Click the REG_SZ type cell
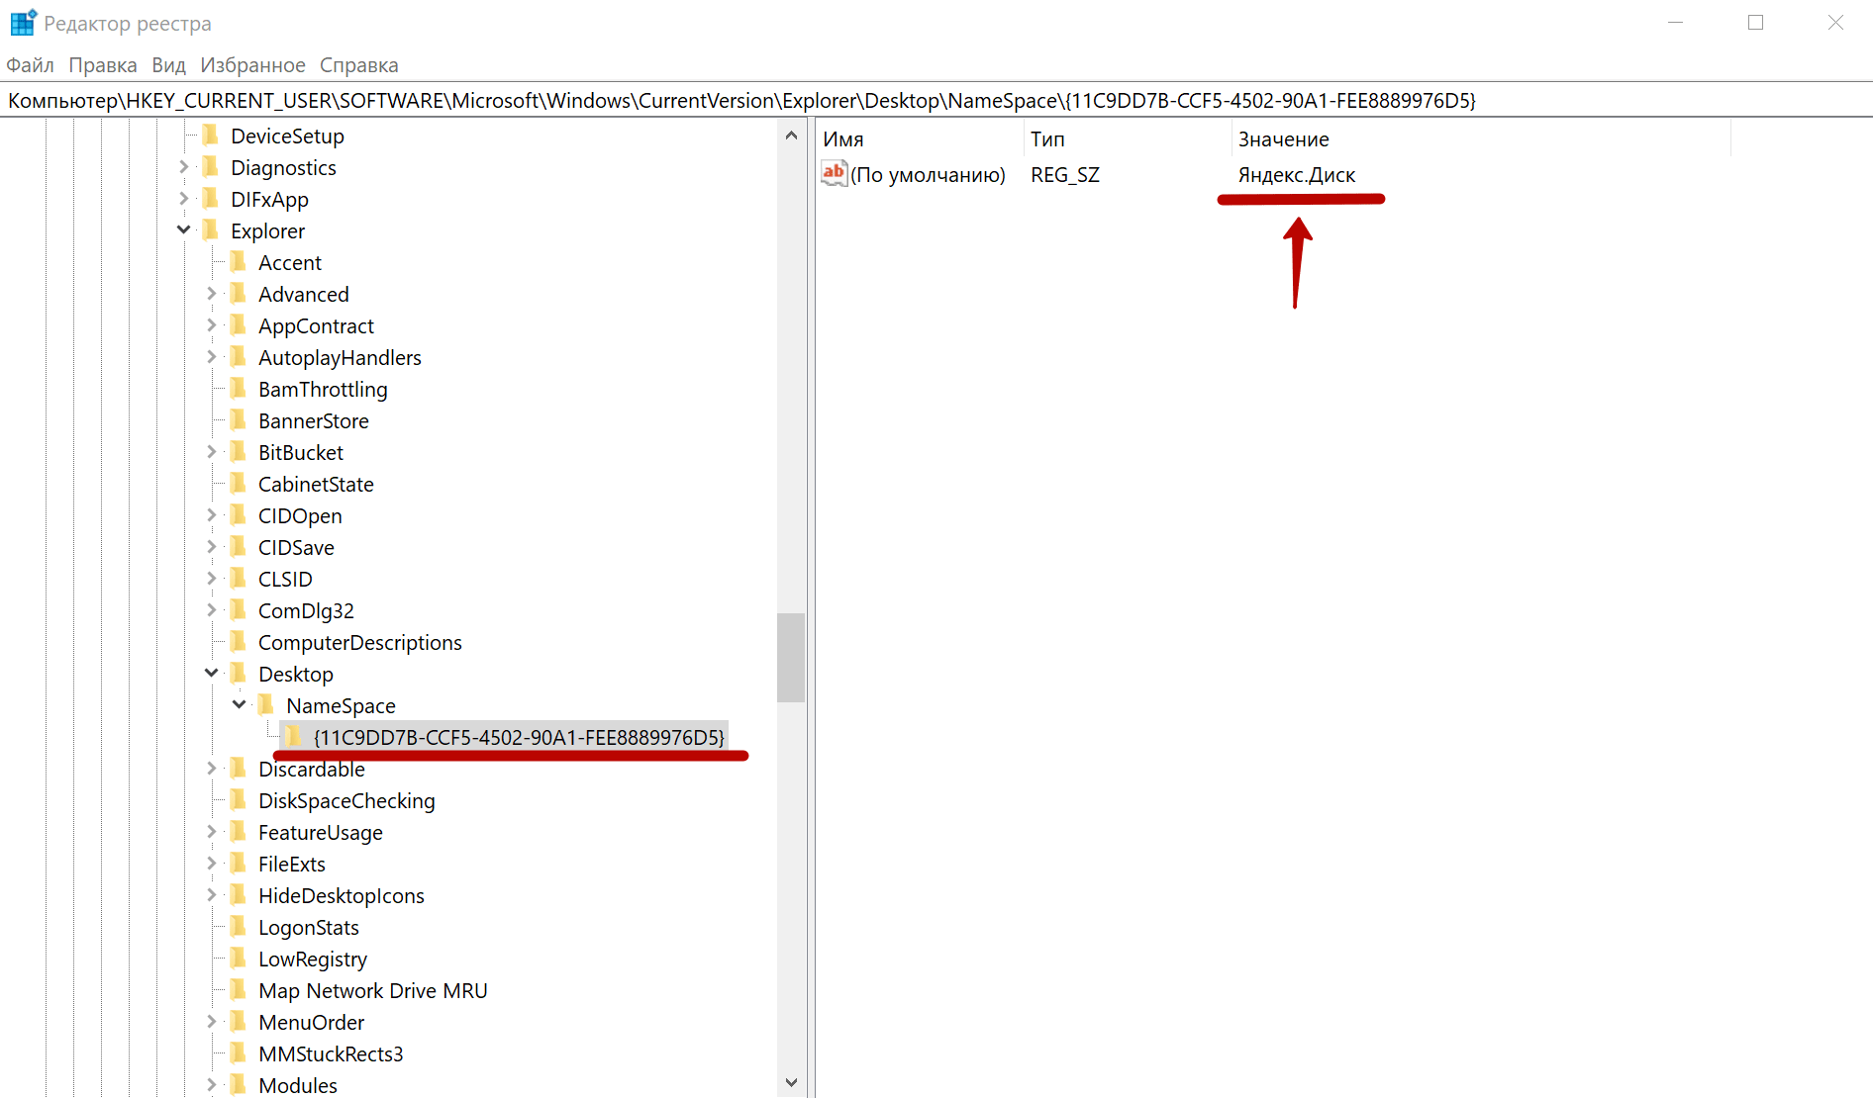Image resolution: width=1873 pixels, height=1098 pixels. (1065, 175)
